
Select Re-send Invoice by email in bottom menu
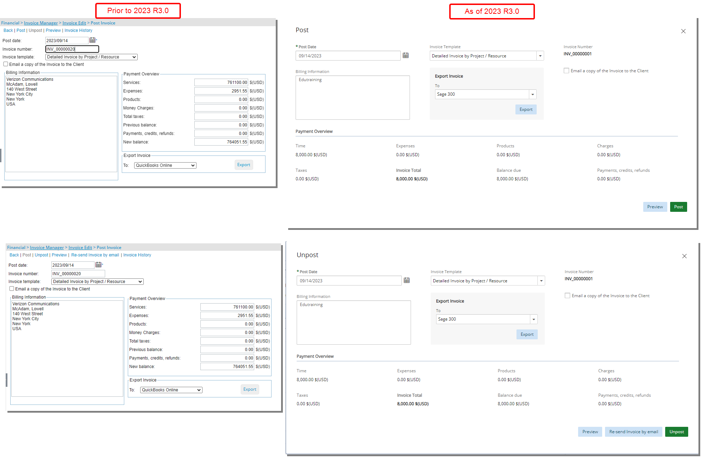tap(95, 255)
